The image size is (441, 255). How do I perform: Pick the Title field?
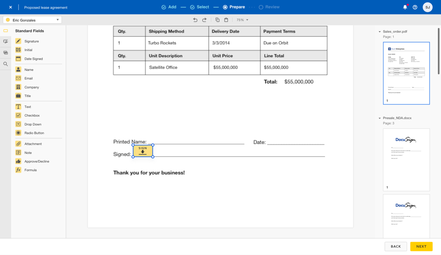(x=23, y=96)
